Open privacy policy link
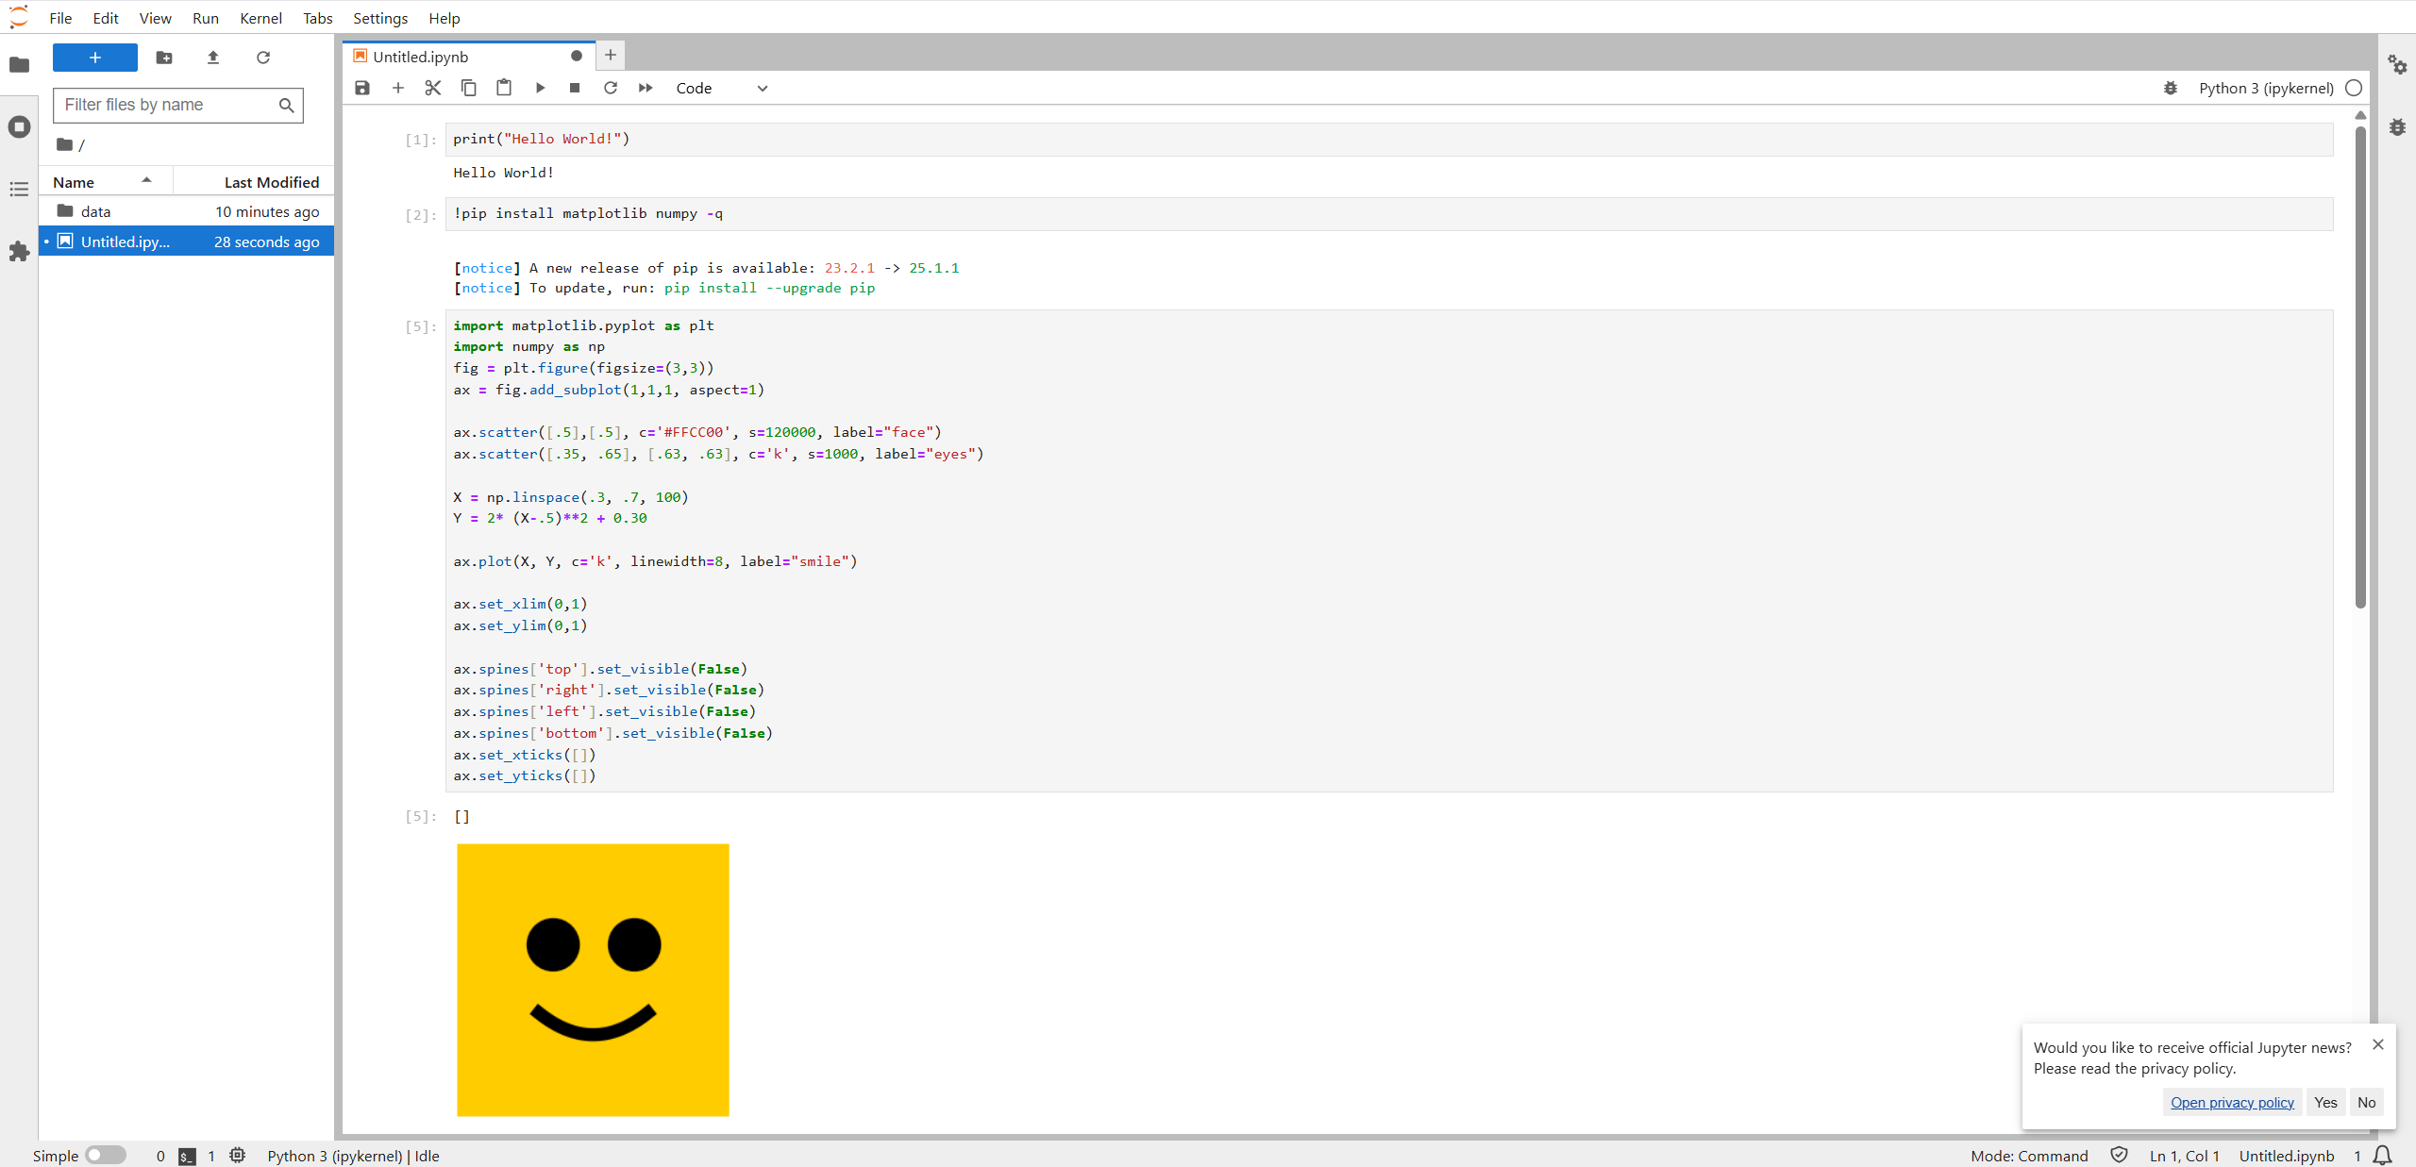Image resolution: width=2416 pixels, height=1167 pixels. tap(2232, 1102)
